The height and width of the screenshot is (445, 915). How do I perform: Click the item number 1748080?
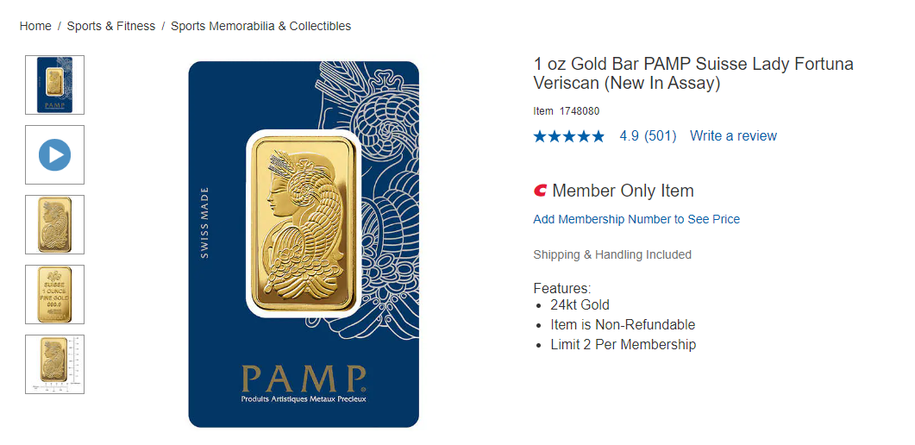tap(580, 111)
